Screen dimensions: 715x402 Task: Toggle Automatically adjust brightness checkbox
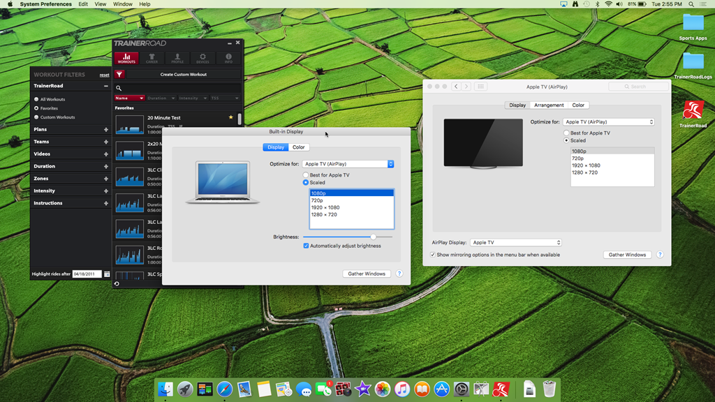(x=306, y=246)
